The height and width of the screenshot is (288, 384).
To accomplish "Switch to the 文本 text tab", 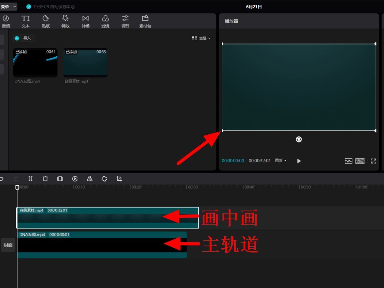I will (26, 21).
